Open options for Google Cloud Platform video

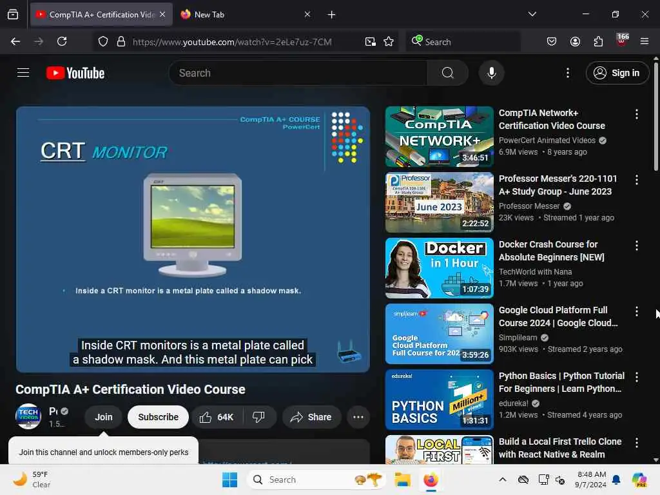pyautogui.click(x=636, y=311)
